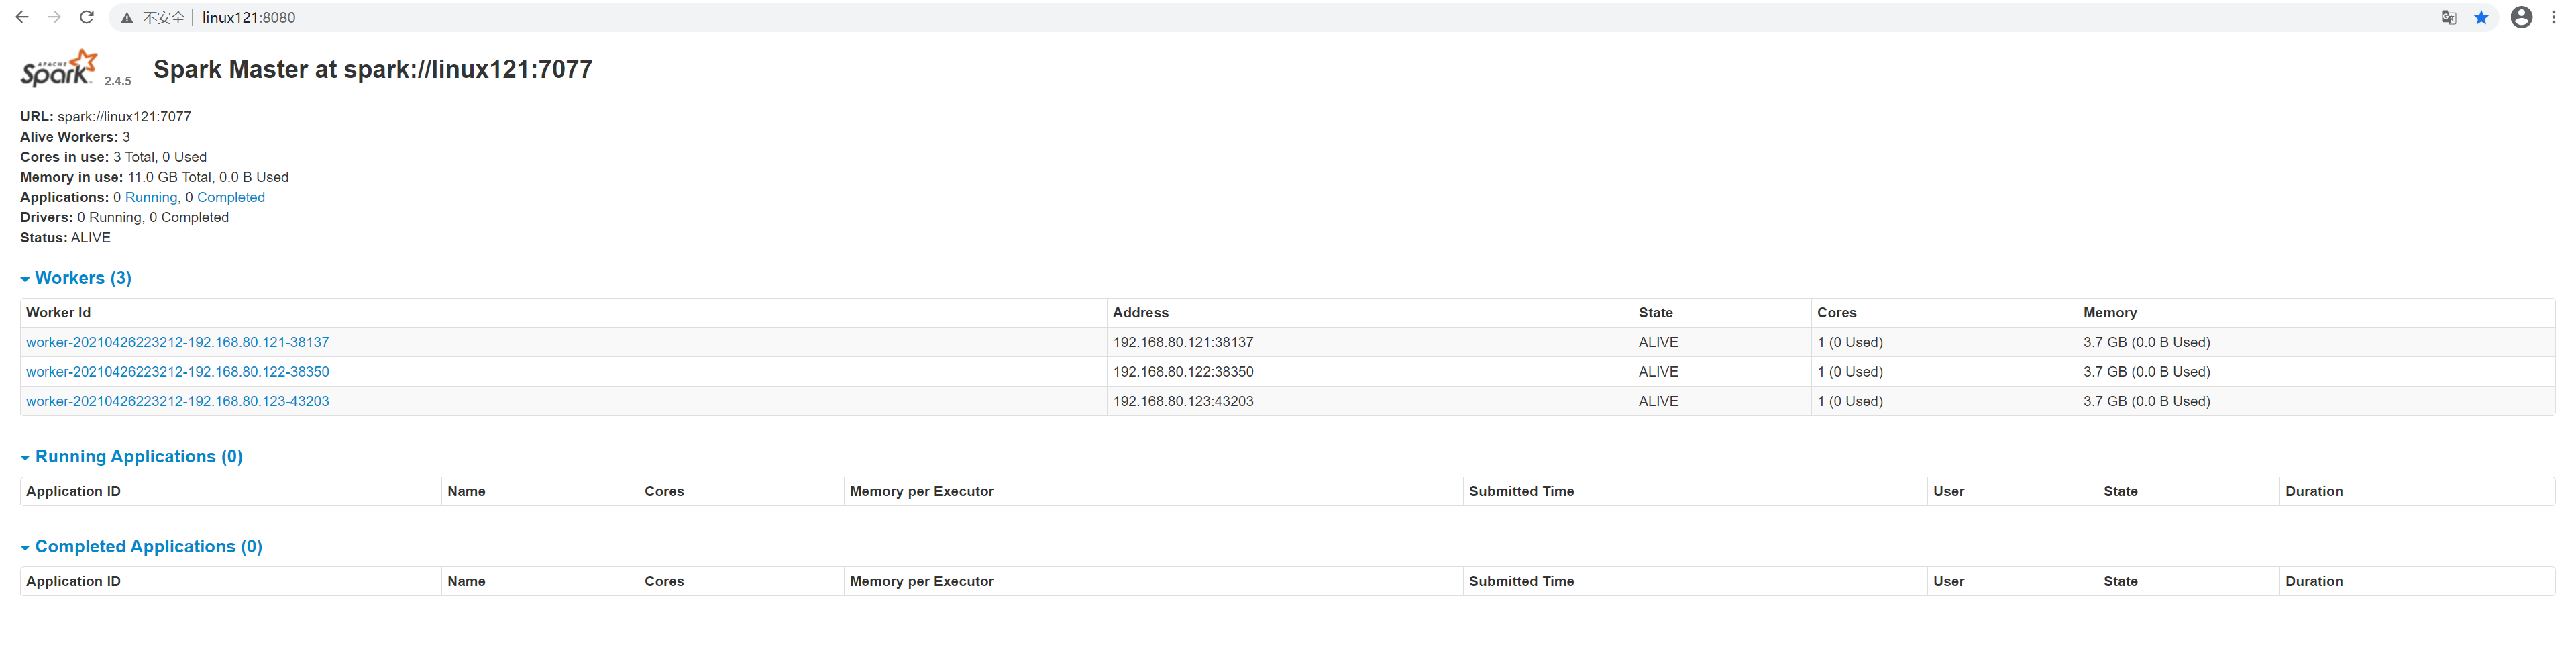Select address 192.168.80.122:38350 cell
This screenshot has height=649, width=2576.
coord(1369,372)
